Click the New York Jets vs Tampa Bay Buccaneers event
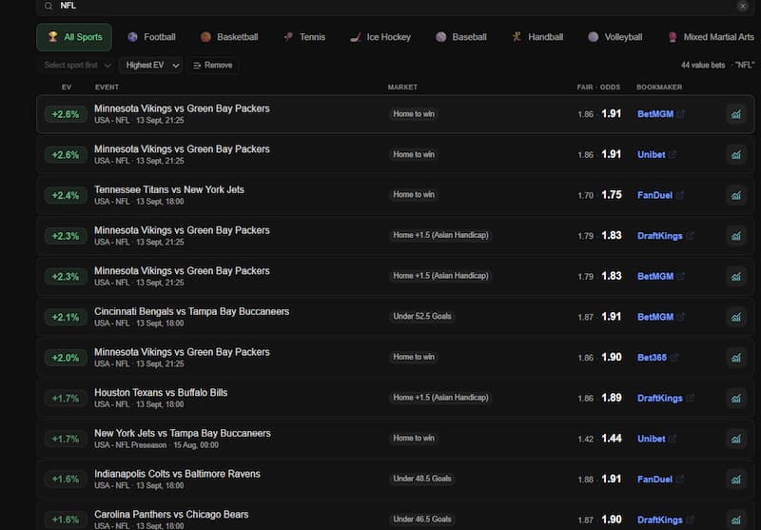This screenshot has height=530, width=761. 183,433
